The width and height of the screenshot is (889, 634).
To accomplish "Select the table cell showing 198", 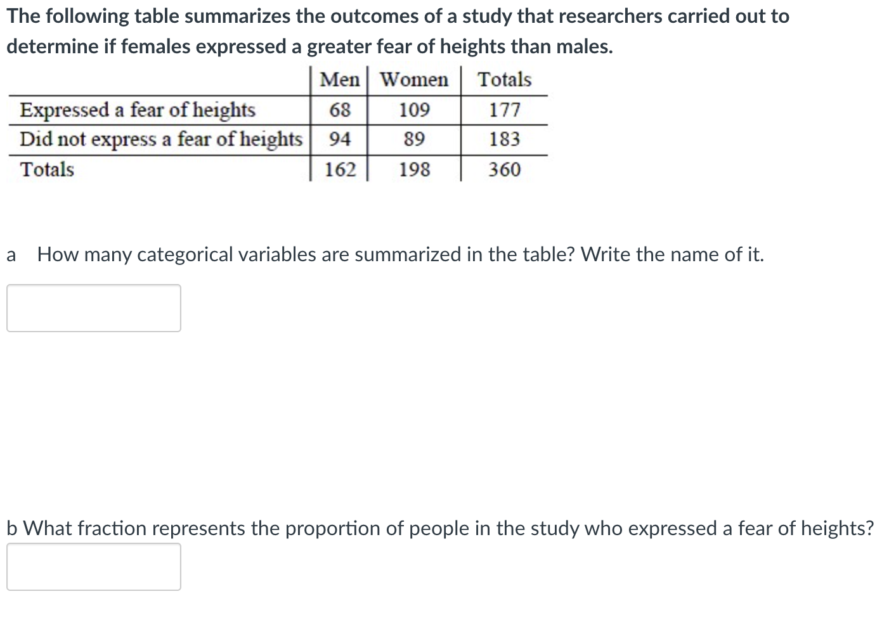I will tap(413, 169).
